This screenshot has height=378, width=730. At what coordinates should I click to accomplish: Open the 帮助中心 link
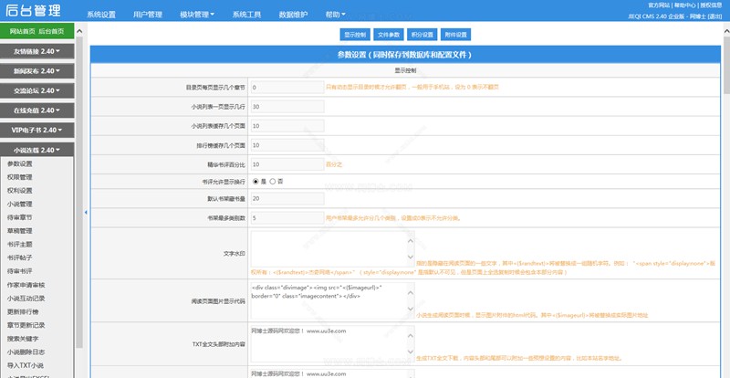[x=685, y=5]
